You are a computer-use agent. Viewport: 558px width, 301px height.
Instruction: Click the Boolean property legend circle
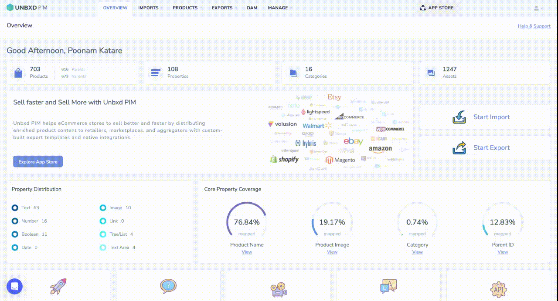coord(15,234)
